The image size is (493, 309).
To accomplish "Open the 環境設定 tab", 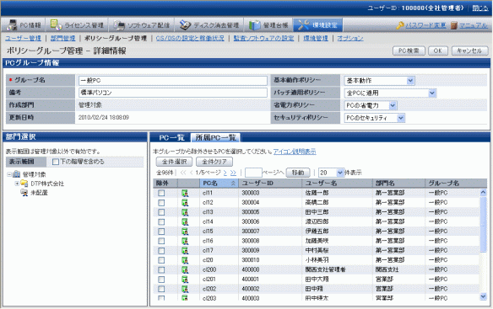I will click(x=318, y=25).
